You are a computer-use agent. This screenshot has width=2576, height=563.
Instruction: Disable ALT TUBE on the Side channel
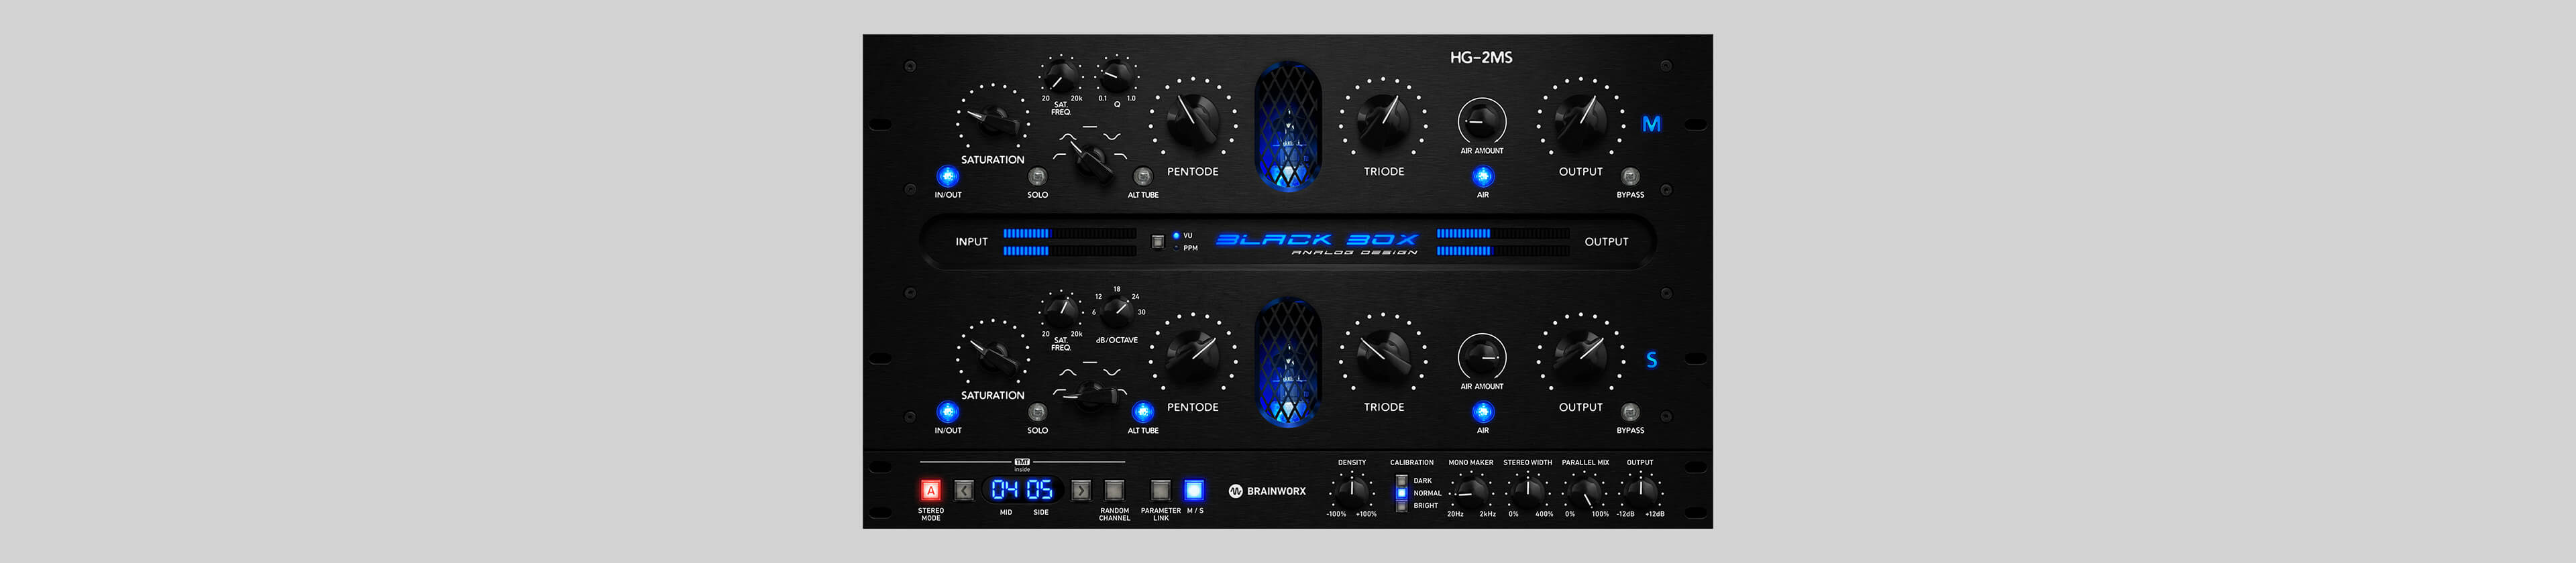1142,412
